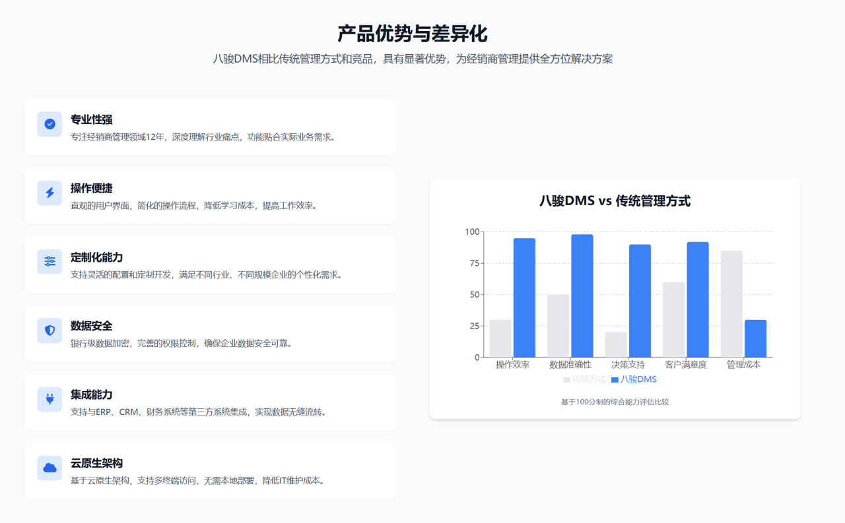Click the blue 八骏DMS legend swatch
Image resolution: width=845 pixels, height=523 pixels.
[x=615, y=380]
